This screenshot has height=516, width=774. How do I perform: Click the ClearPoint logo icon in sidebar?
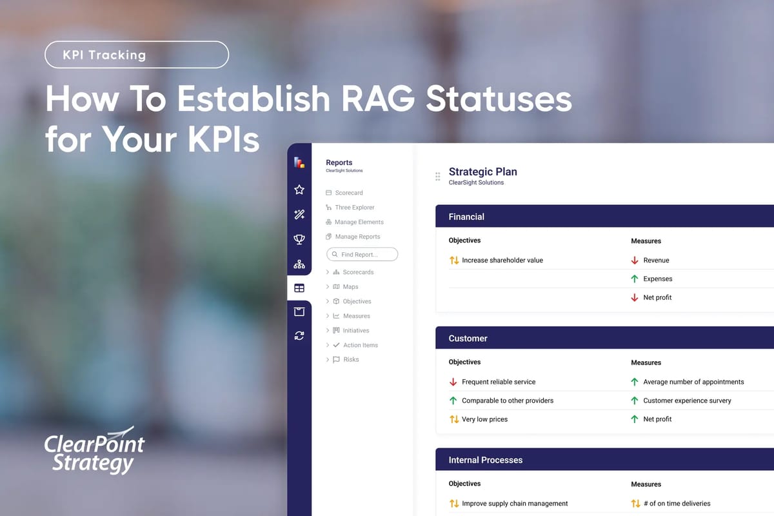(x=299, y=163)
